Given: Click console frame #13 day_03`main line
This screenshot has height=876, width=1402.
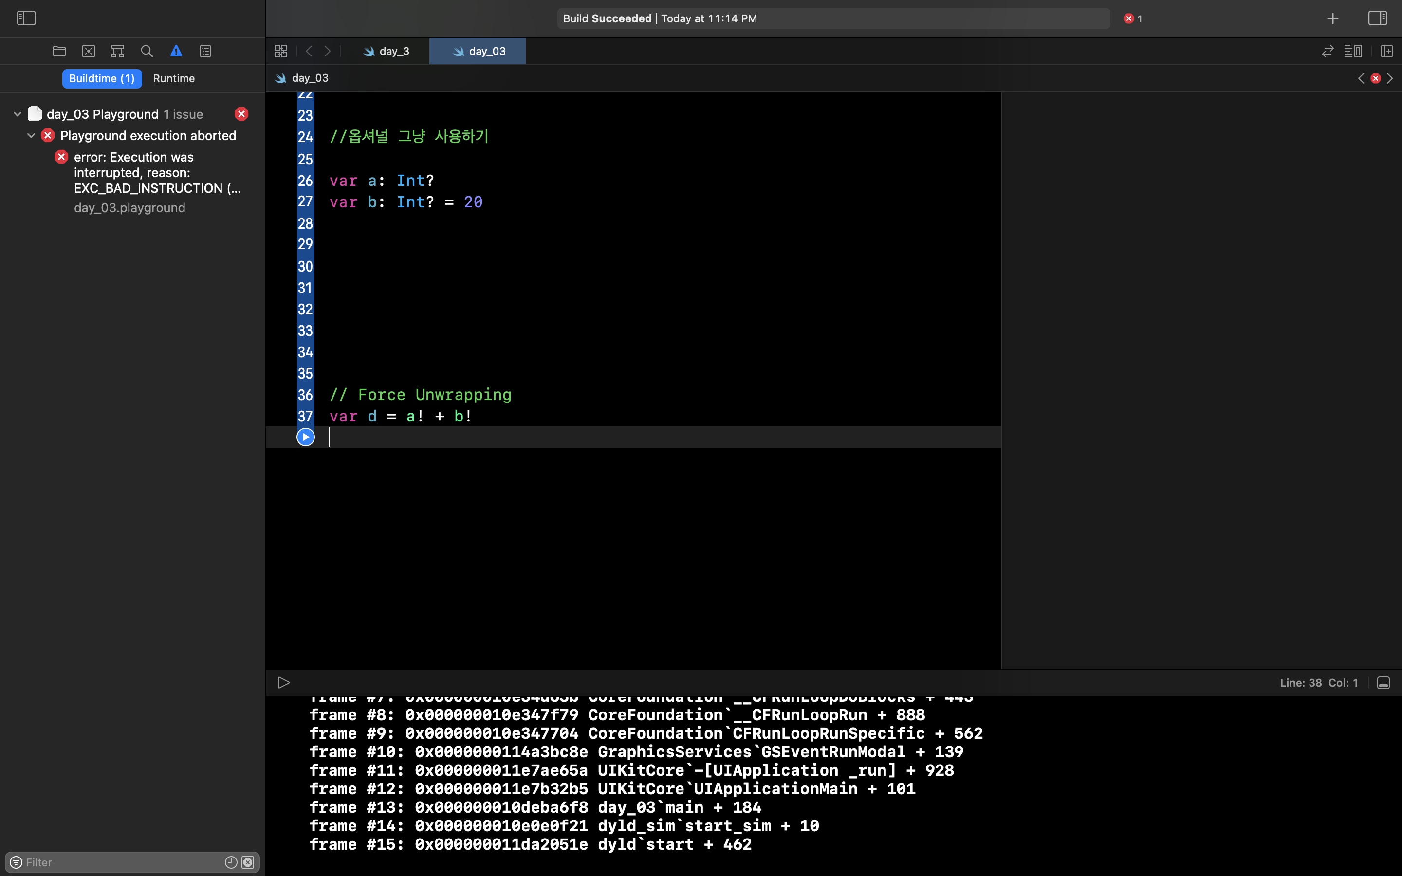Looking at the screenshot, I should point(535,807).
